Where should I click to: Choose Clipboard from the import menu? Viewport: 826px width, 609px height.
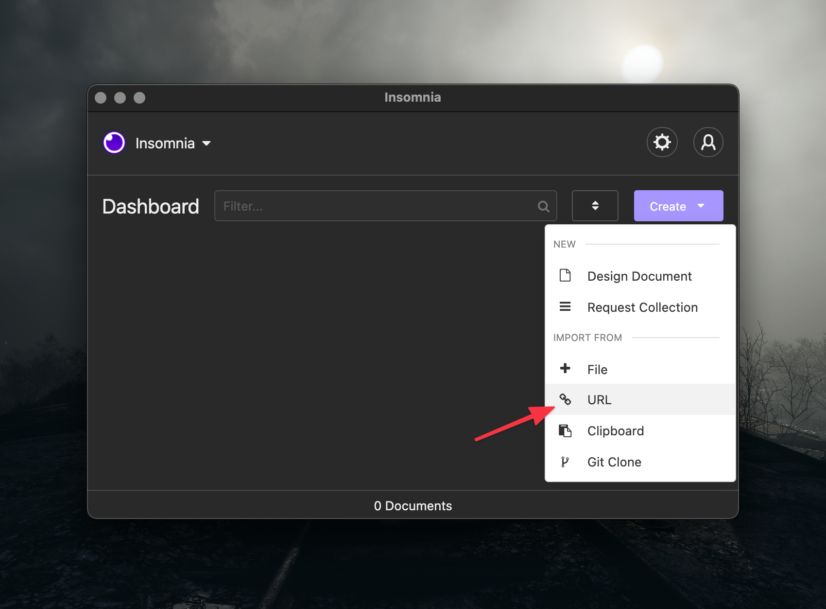[x=615, y=430]
